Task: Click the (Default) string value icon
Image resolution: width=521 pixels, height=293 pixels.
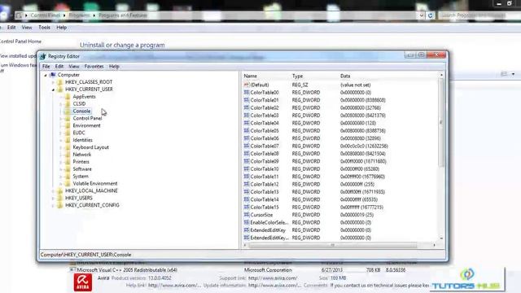Action: tap(246, 85)
